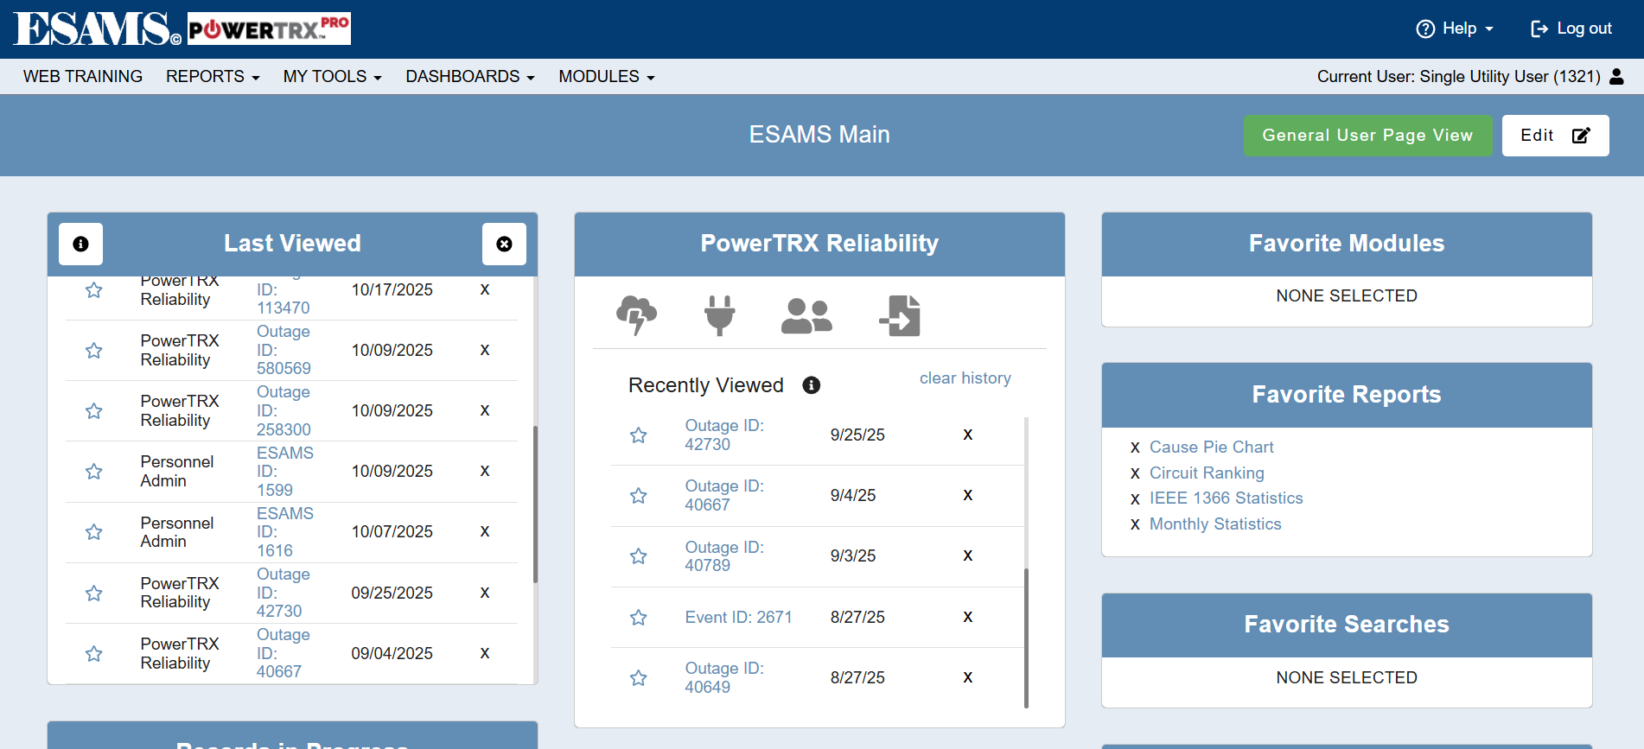This screenshot has width=1644, height=749.
Task: Remove the 10/07/2025 Personnel Admin row
Action: click(x=485, y=531)
